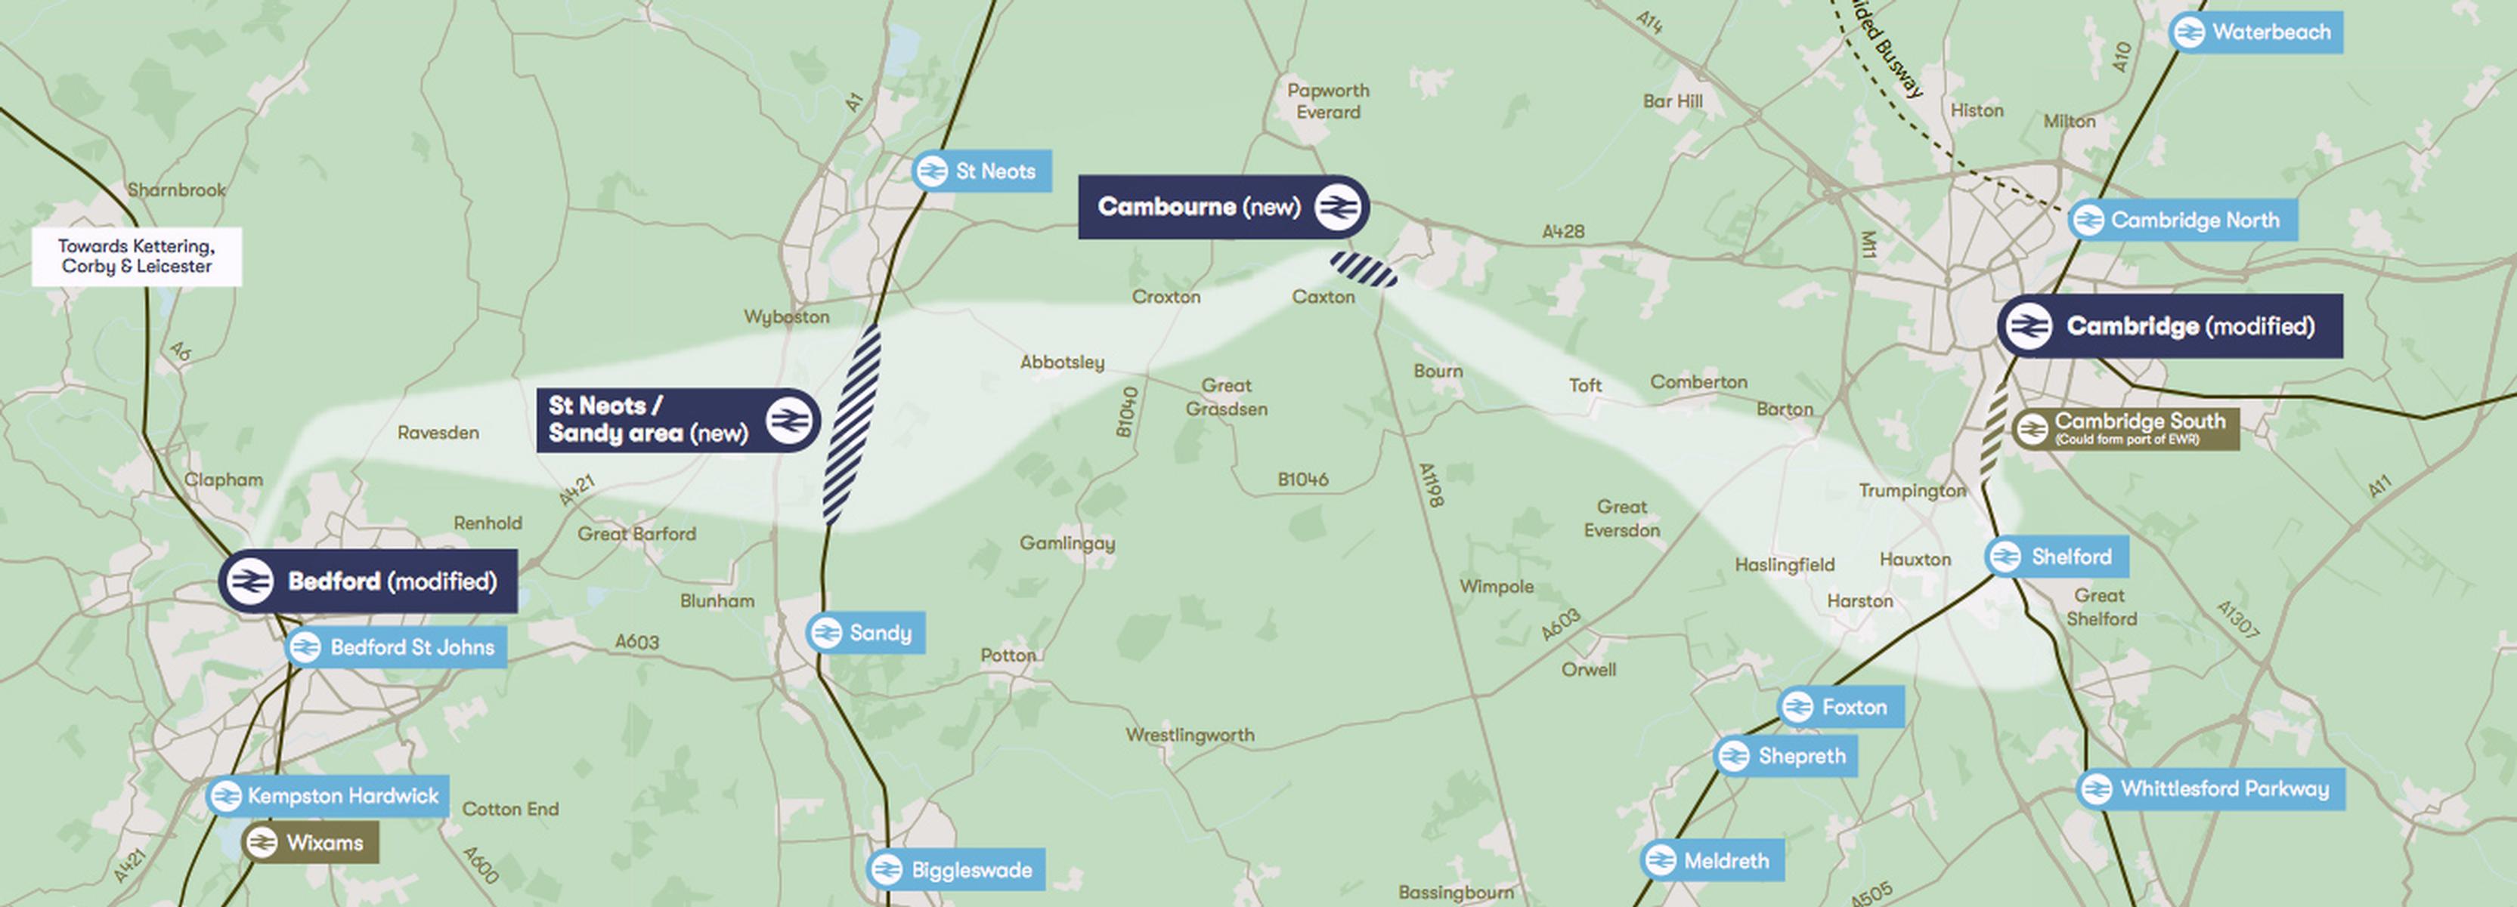Click the Meldreth station rail icon

click(1659, 860)
